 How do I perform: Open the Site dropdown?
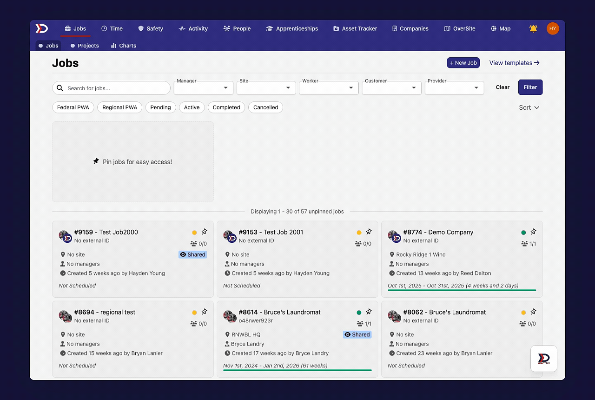tap(266, 88)
